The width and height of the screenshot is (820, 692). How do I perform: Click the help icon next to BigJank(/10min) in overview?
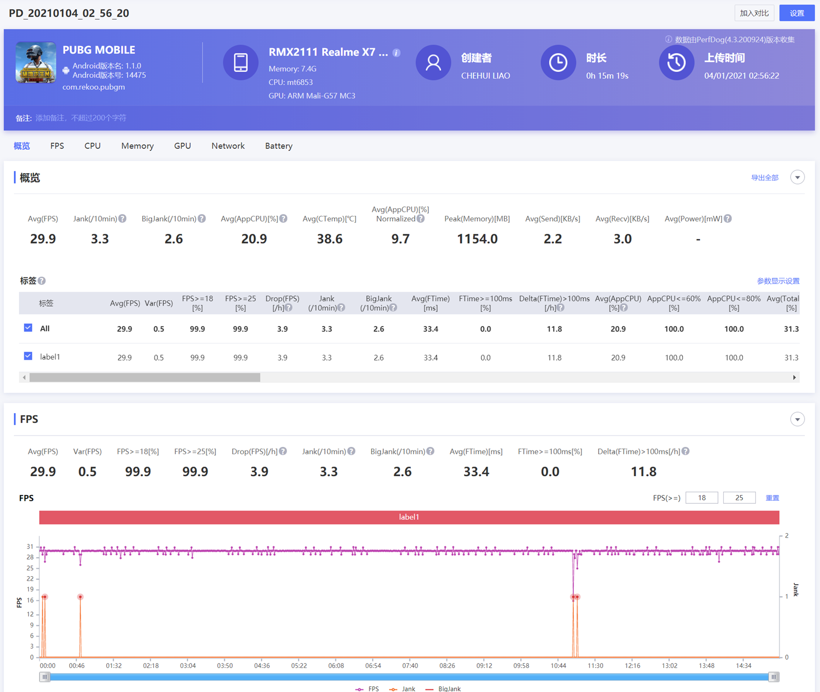202,219
